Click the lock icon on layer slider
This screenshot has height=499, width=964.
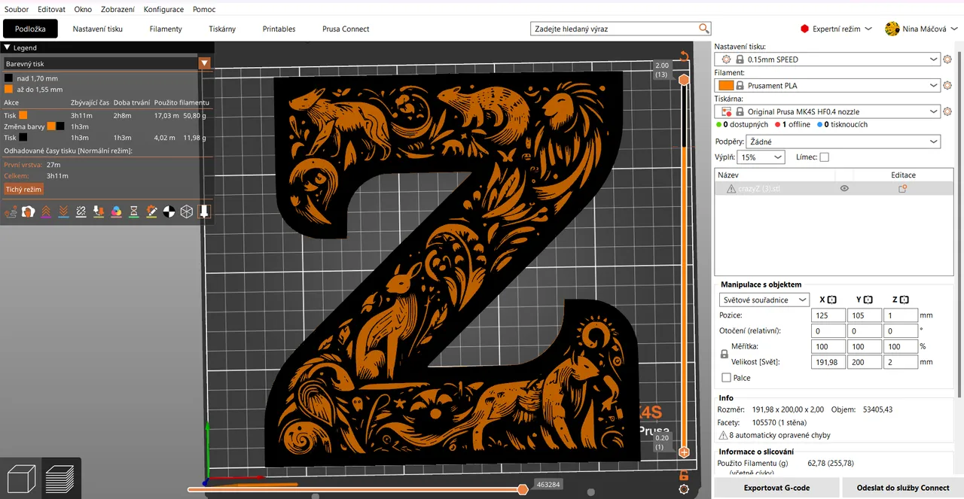pyautogui.click(x=684, y=475)
